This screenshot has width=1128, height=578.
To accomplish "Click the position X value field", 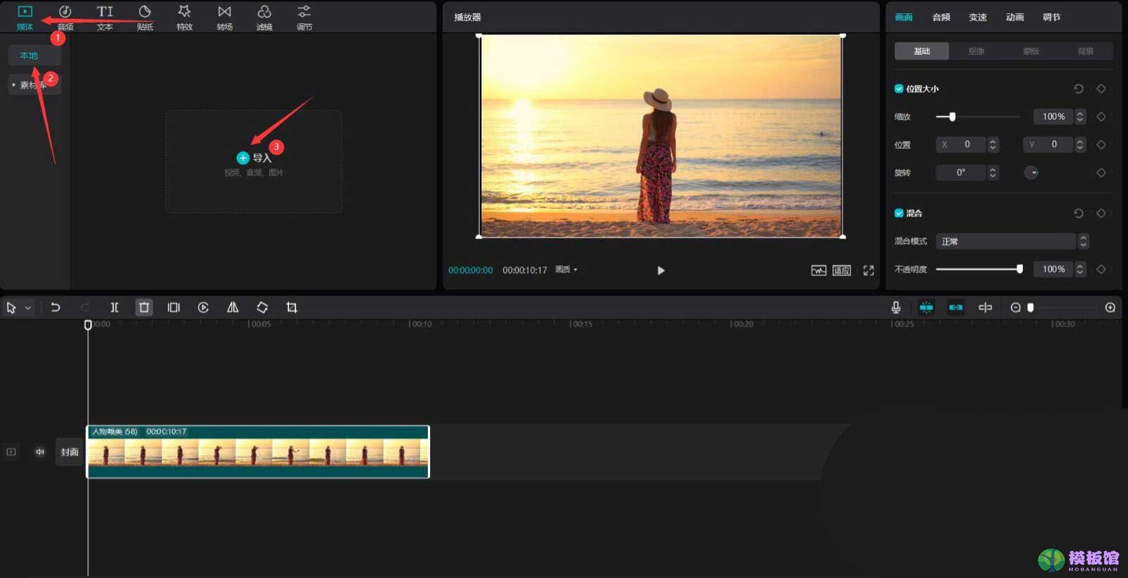I will (x=961, y=144).
